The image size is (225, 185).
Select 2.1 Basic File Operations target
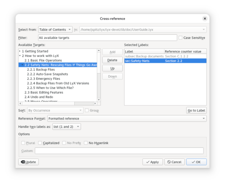point(43,60)
